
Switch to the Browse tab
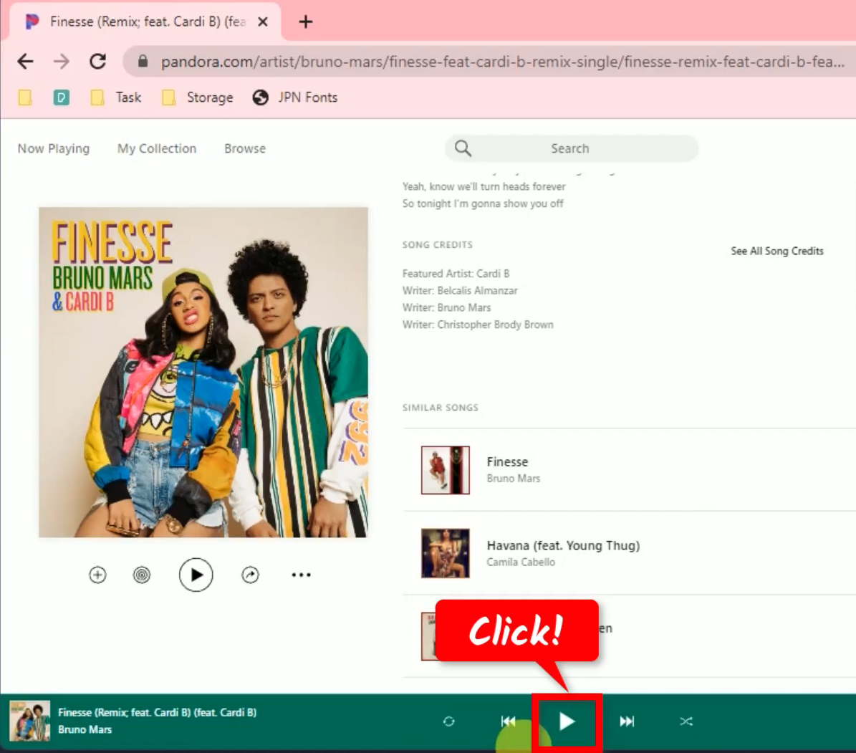tap(244, 148)
